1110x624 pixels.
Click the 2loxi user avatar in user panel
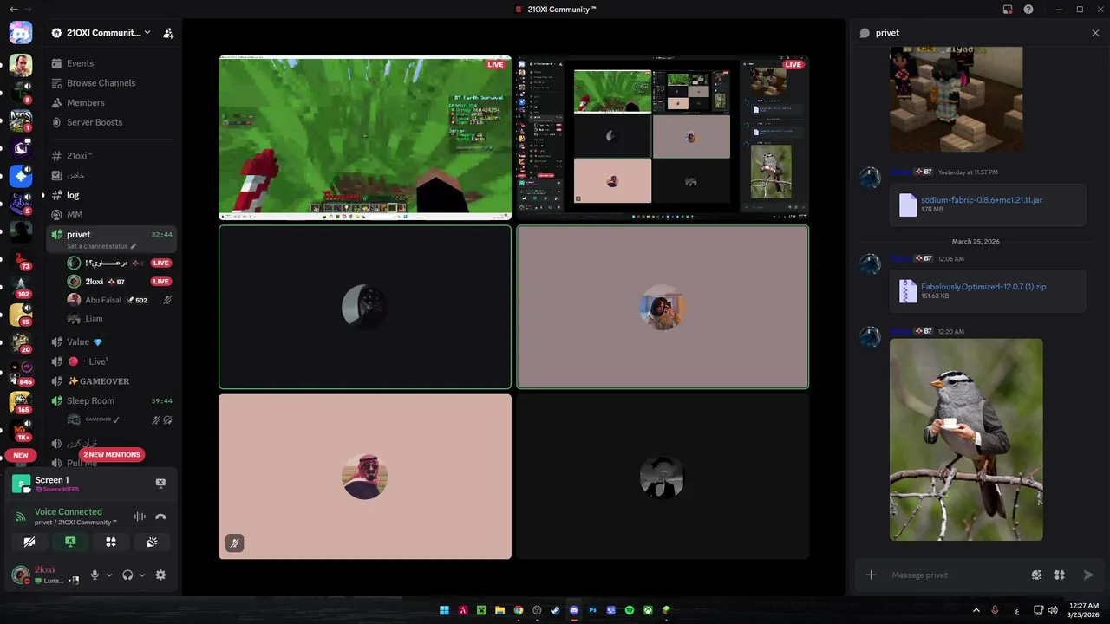[x=20, y=575]
